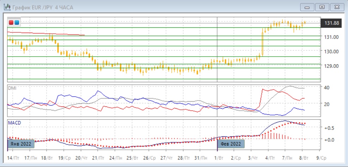Select the MACD indicator label

(x=14, y=123)
